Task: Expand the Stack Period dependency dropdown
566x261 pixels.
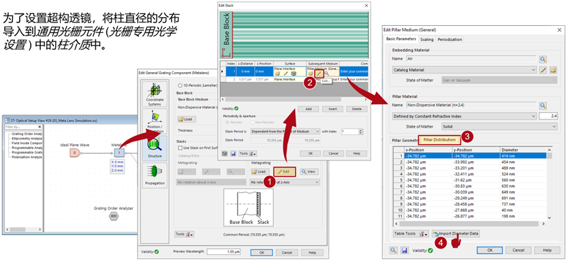Action: point(285,131)
